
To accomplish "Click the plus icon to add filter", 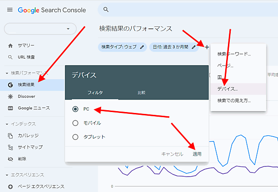I will [207, 47].
